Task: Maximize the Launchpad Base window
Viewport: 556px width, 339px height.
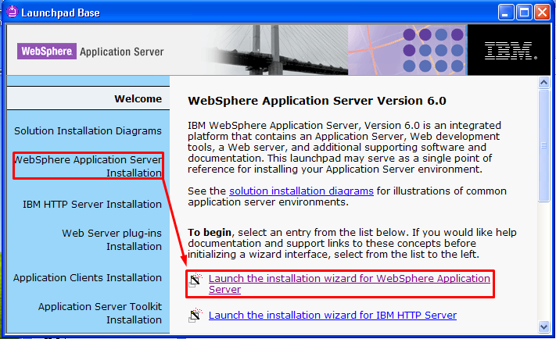Action: 524,12
